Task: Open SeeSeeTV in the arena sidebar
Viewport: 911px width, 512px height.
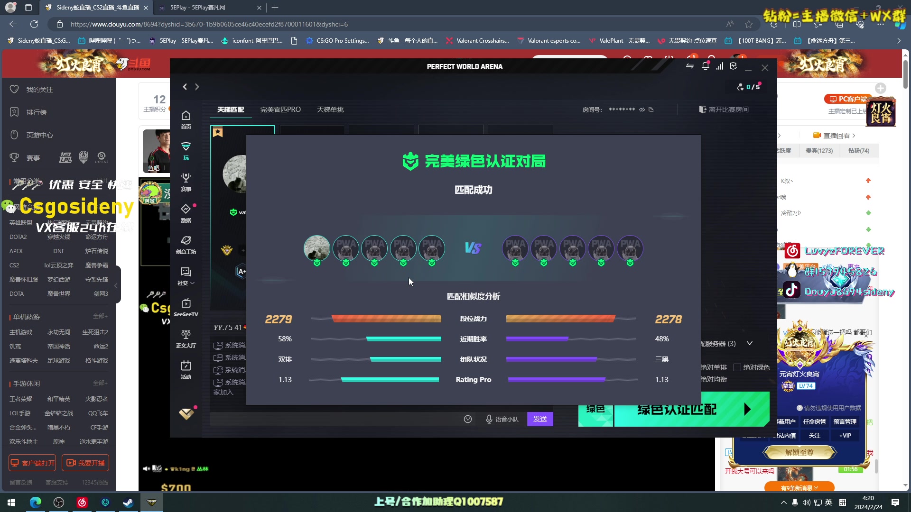Action: [x=186, y=307]
